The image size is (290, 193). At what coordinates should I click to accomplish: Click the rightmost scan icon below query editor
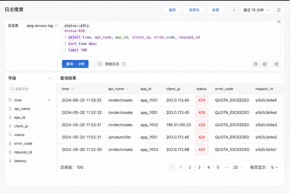pyautogui.click(x=276, y=64)
